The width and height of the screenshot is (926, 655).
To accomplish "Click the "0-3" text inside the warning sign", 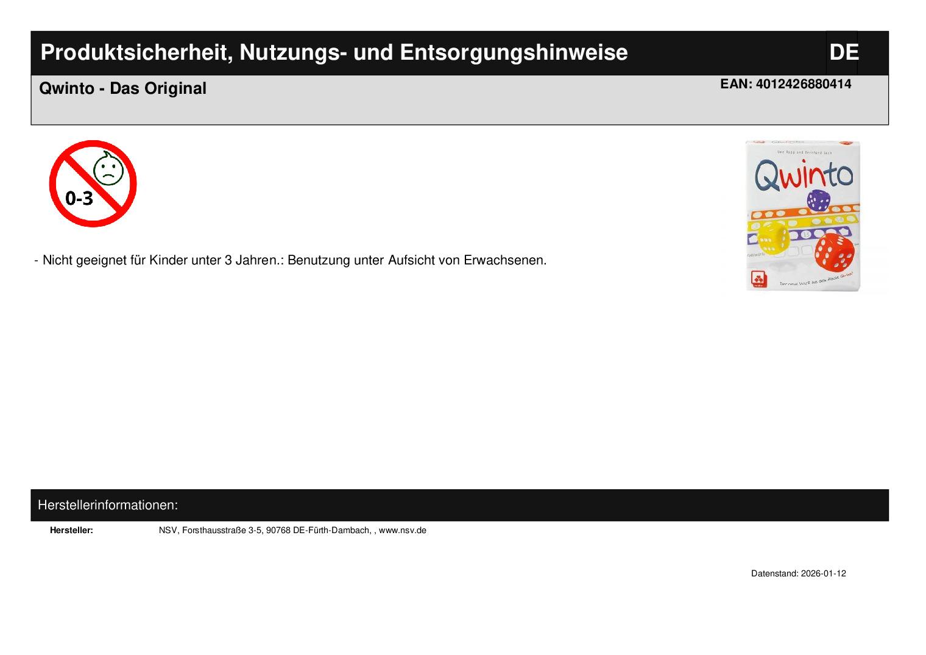I will (79, 198).
